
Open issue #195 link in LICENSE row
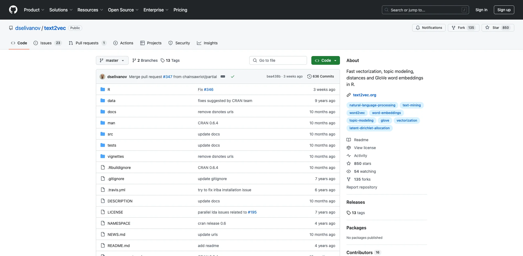tap(252, 212)
